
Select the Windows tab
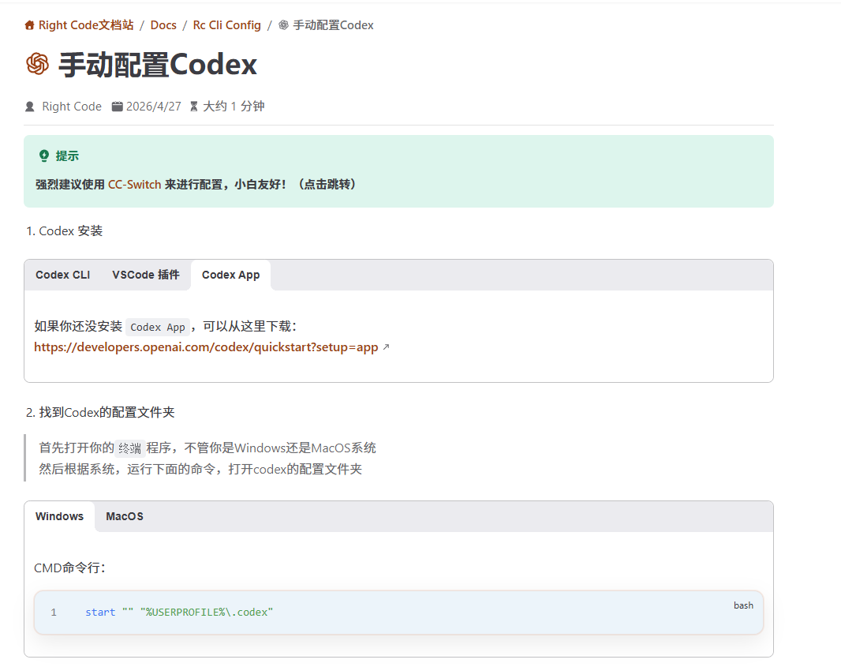point(59,516)
